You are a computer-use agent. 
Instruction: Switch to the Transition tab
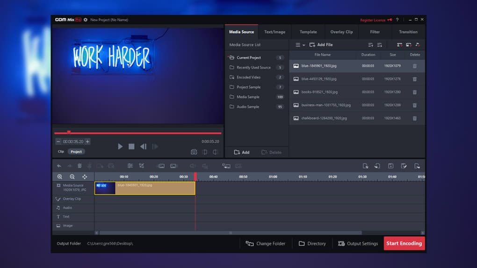(408, 32)
